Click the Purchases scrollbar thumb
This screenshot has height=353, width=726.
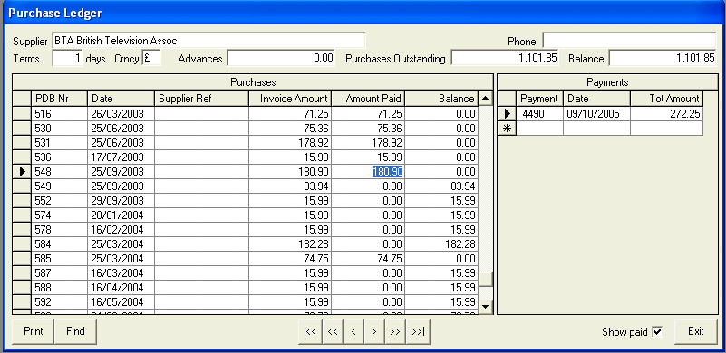point(485,280)
